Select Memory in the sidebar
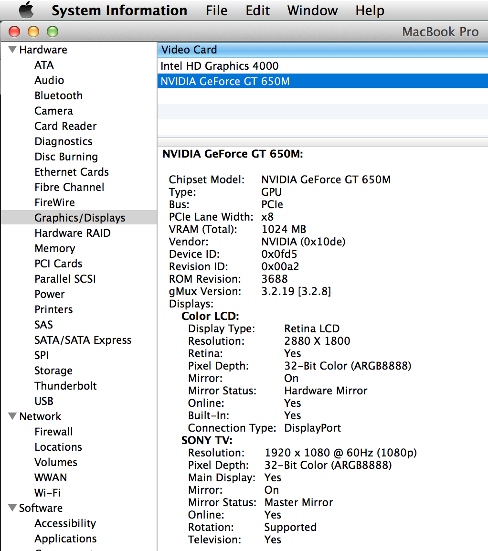Image resolution: width=488 pixels, height=551 pixels. point(55,248)
